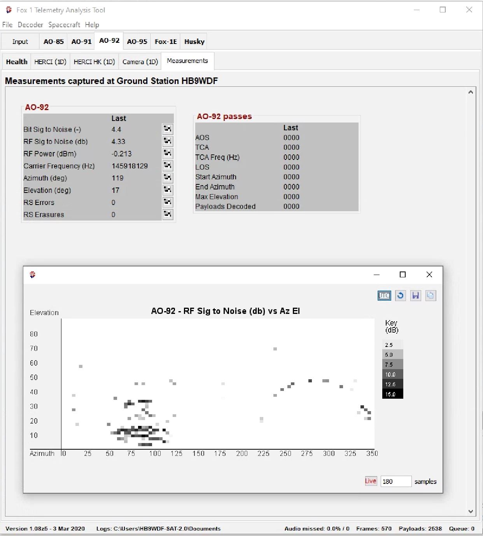Viewport: 483px width, 536px height.
Task: Open graph for RS Erasures row
Action: 168,214
